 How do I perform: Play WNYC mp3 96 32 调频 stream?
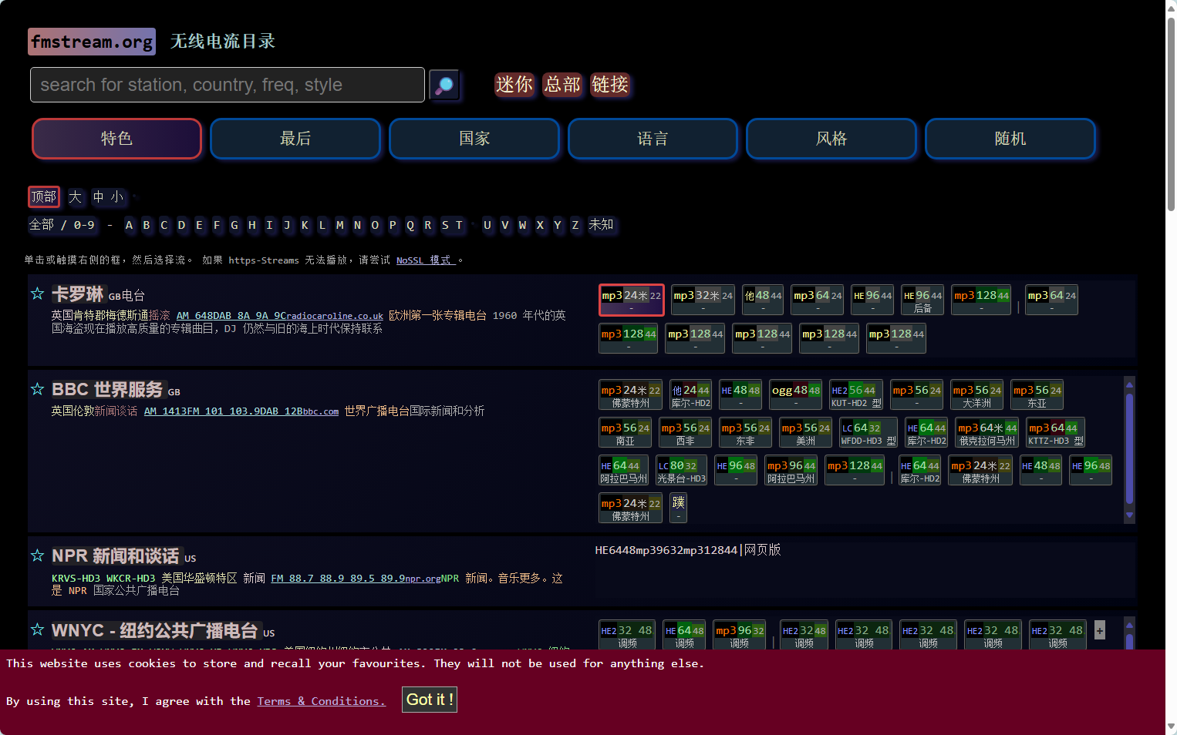[740, 635]
